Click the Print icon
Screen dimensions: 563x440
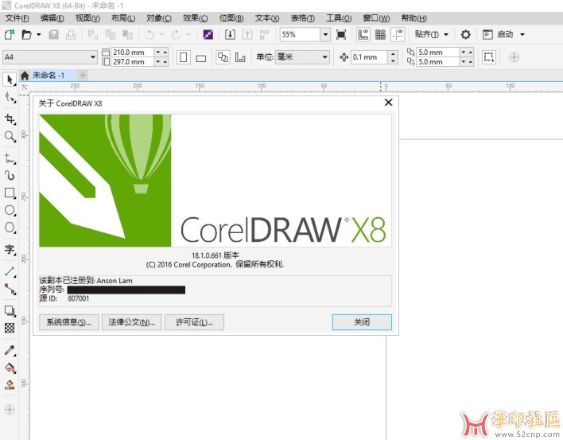[71, 34]
